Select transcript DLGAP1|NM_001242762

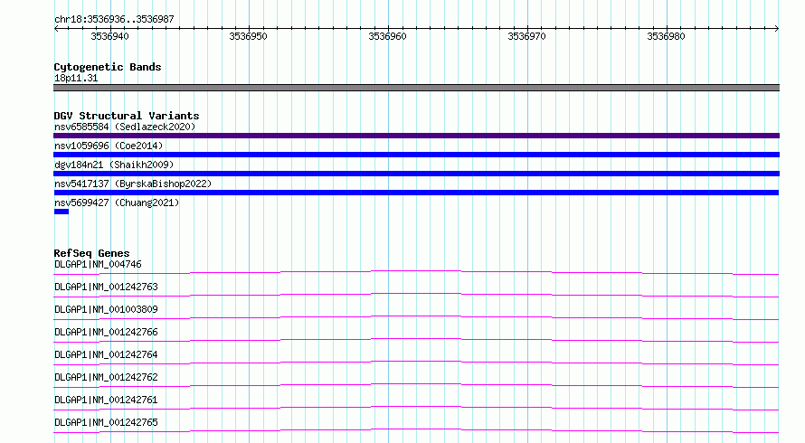(106, 377)
